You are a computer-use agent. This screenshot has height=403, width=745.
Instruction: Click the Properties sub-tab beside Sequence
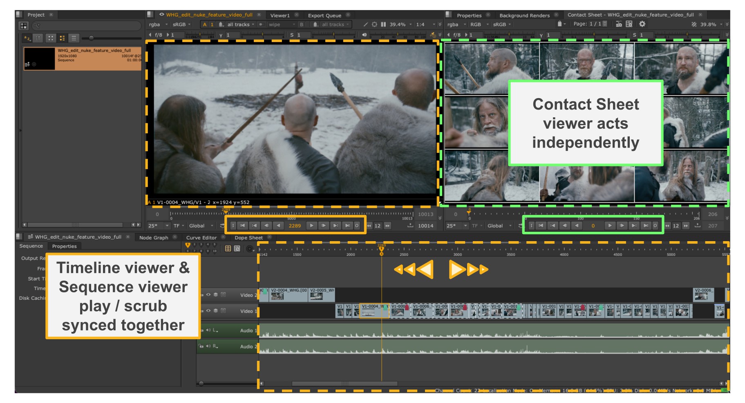coord(64,246)
